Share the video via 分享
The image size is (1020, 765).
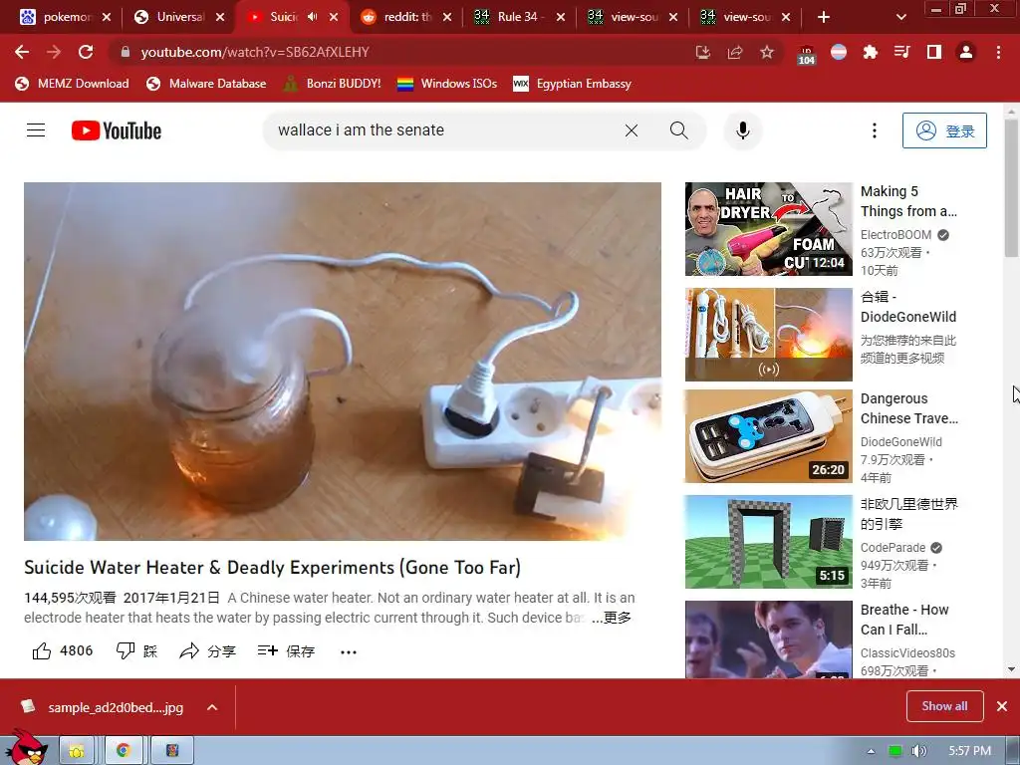207,651
